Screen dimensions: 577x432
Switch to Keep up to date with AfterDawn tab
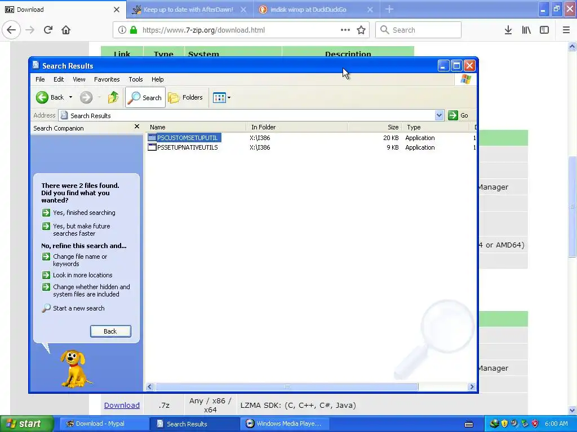[188, 10]
